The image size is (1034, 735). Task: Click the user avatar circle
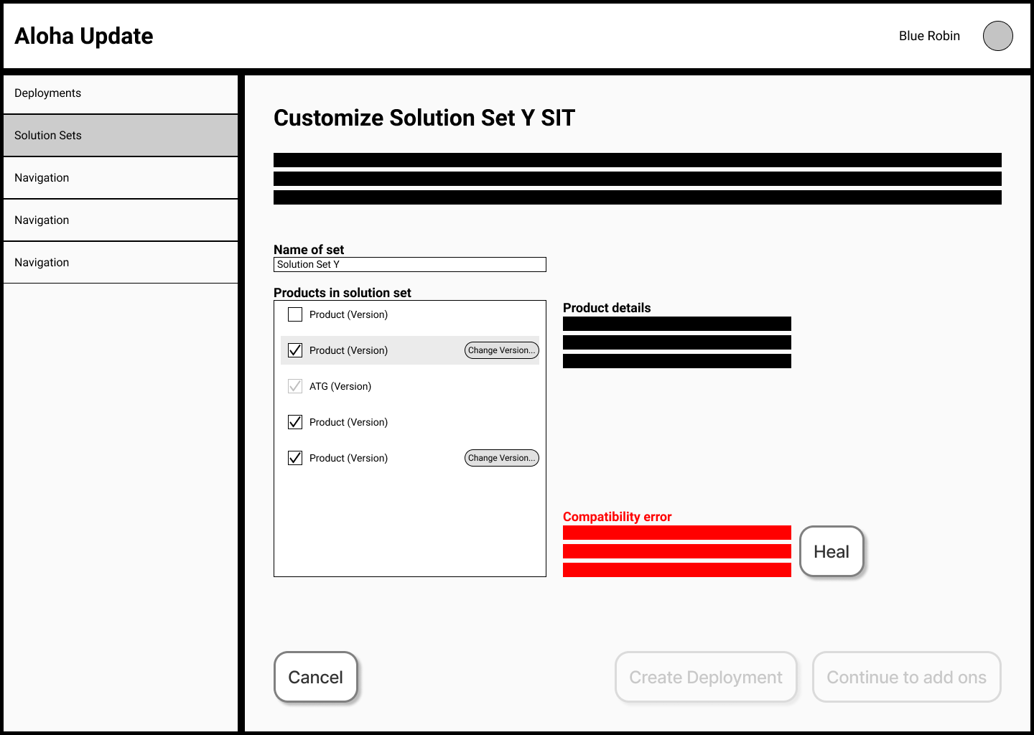(997, 36)
